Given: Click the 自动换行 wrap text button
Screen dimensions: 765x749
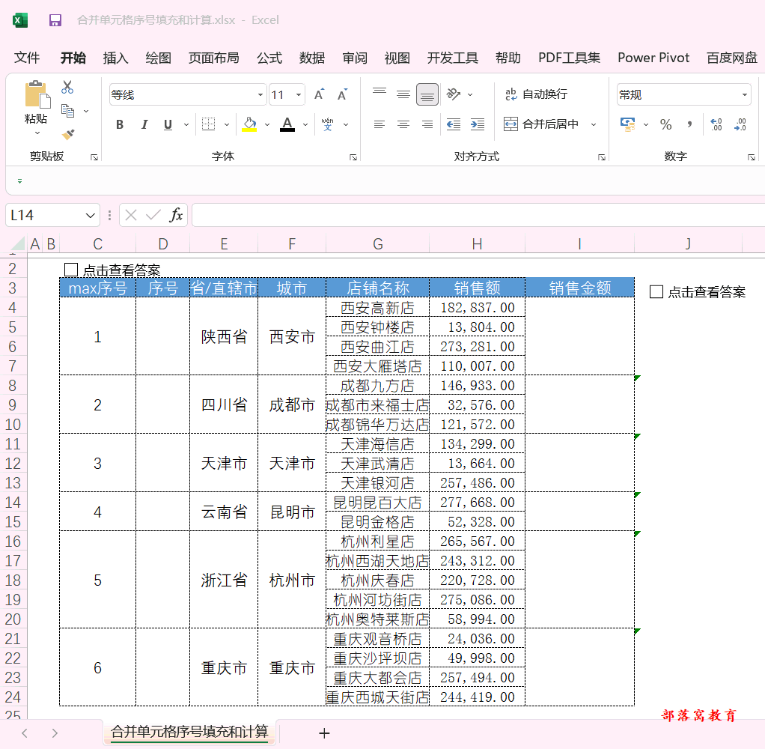Looking at the screenshot, I should click(x=536, y=94).
